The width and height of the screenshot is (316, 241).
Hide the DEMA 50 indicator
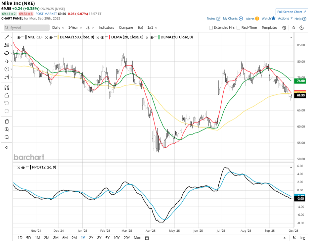(152, 37)
